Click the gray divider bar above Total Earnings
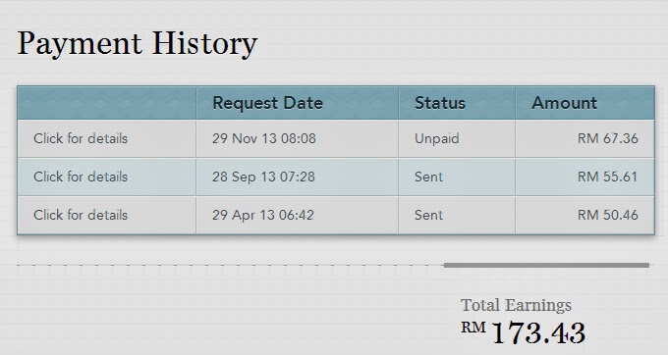 tap(546, 266)
